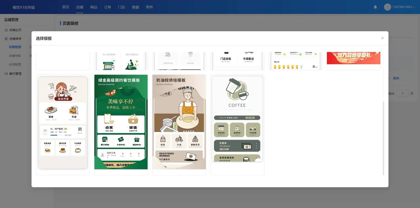Viewport: 420px width, 208px height.
Task: Click the 店铺管理 sidebar heading
Action: tap(11, 20)
